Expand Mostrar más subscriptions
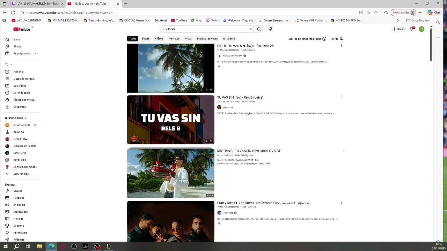Screen dimensions: 447x251 coord(20,174)
